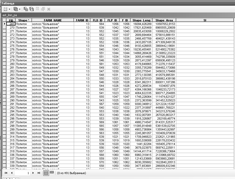Click the FLD_ID value 564

point(101,24)
